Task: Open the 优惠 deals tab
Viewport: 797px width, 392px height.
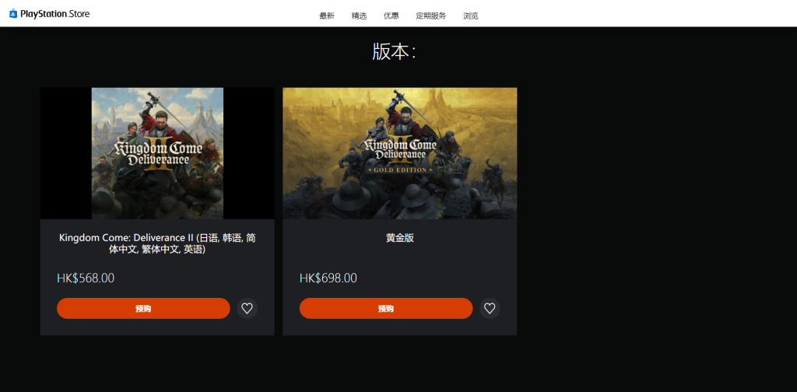Action: pyautogui.click(x=391, y=16)
